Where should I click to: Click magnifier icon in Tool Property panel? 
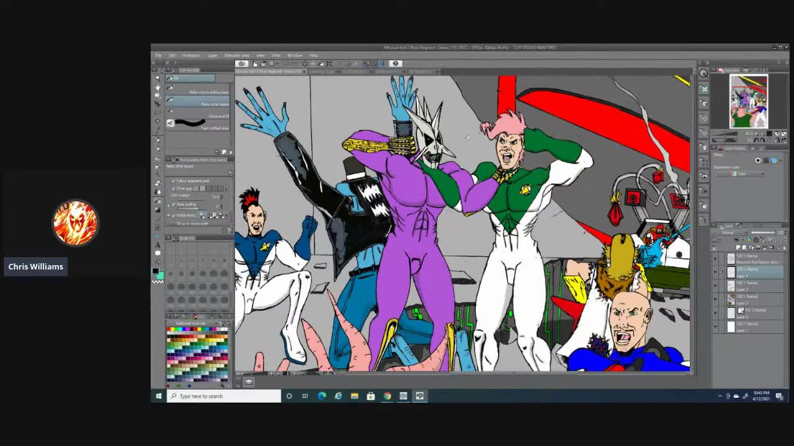[x=230, y=173]
